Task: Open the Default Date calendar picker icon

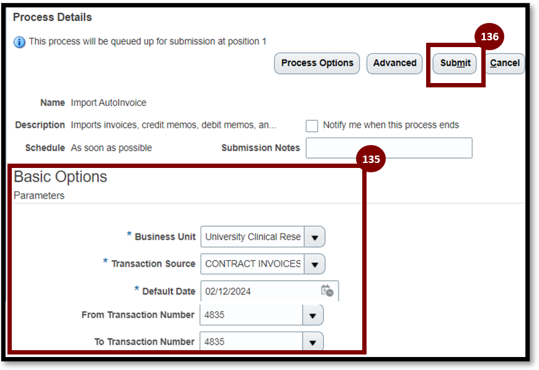Action: [327, 291]
